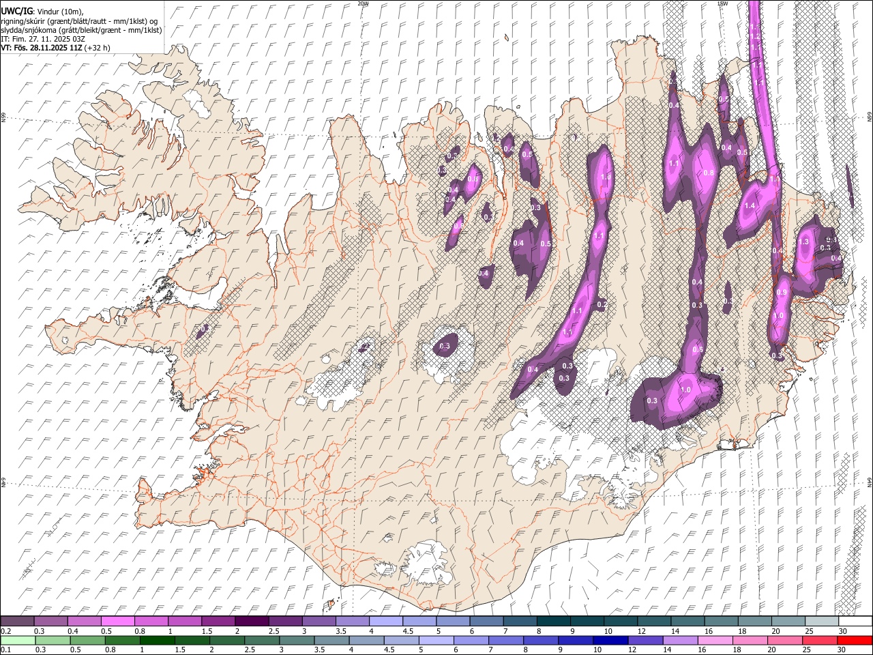Select the purple snow-scale swatch at 1.5
This screenshot has width=873, height=655.
pos(218,621)
